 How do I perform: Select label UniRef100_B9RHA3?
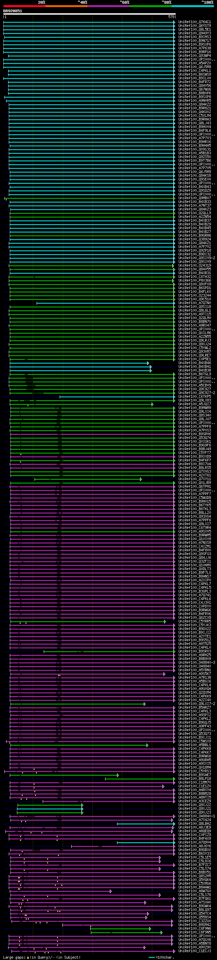(194, 119)
